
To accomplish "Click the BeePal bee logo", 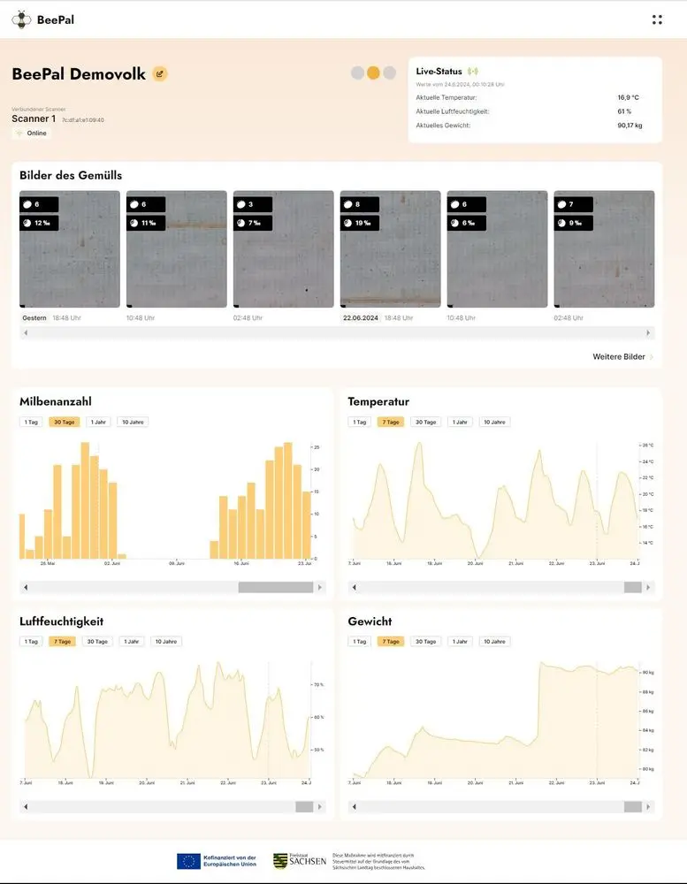I will tap(21, 19).
